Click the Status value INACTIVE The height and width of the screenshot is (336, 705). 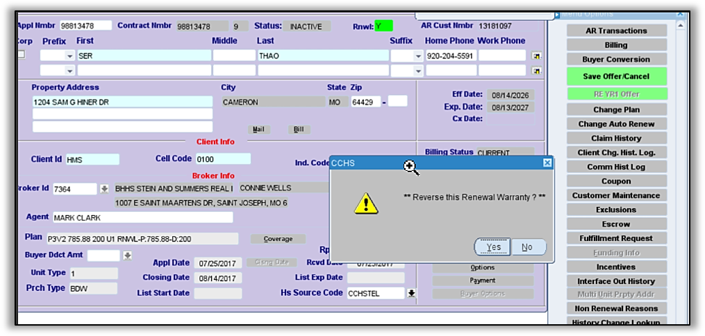(307, 26)
